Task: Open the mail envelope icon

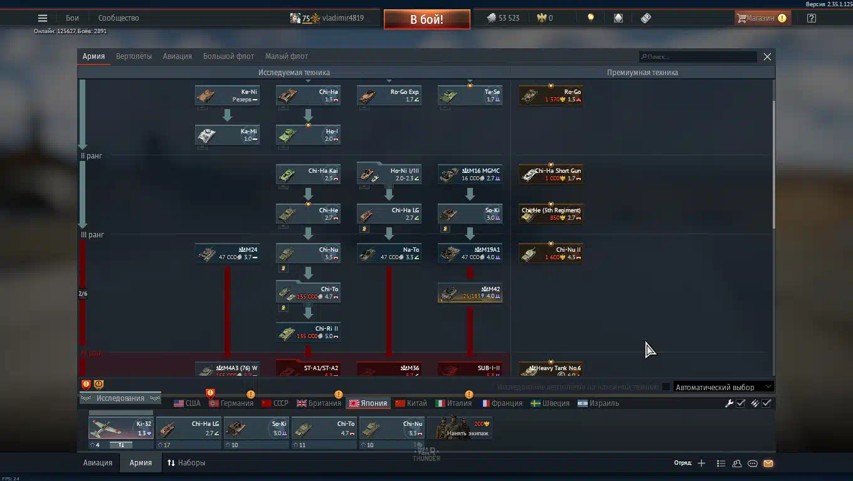Action: coord(768,463)
